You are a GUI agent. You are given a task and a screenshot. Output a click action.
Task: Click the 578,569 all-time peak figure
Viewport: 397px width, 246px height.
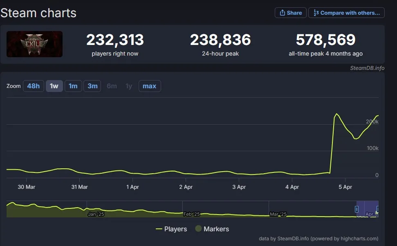pos(325,40)
